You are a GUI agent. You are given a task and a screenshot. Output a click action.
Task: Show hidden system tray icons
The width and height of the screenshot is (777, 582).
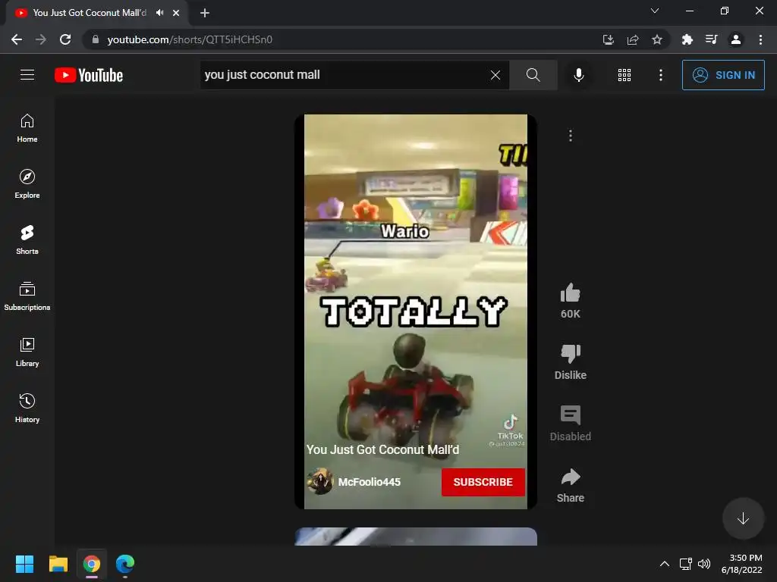pyautogui.click(x=665, y=564)
